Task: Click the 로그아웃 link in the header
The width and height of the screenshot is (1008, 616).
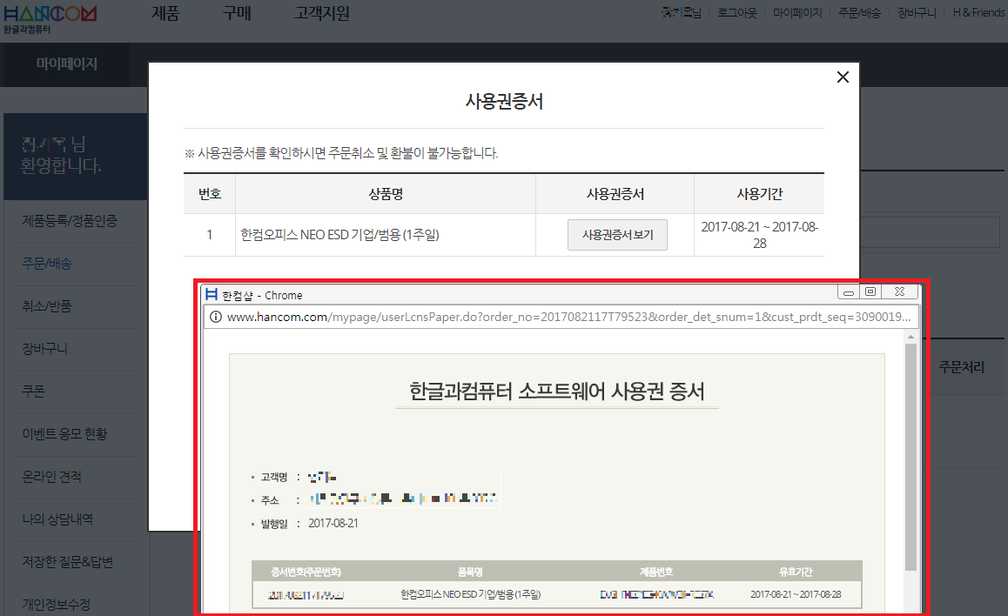Action: tap(737, 13)
